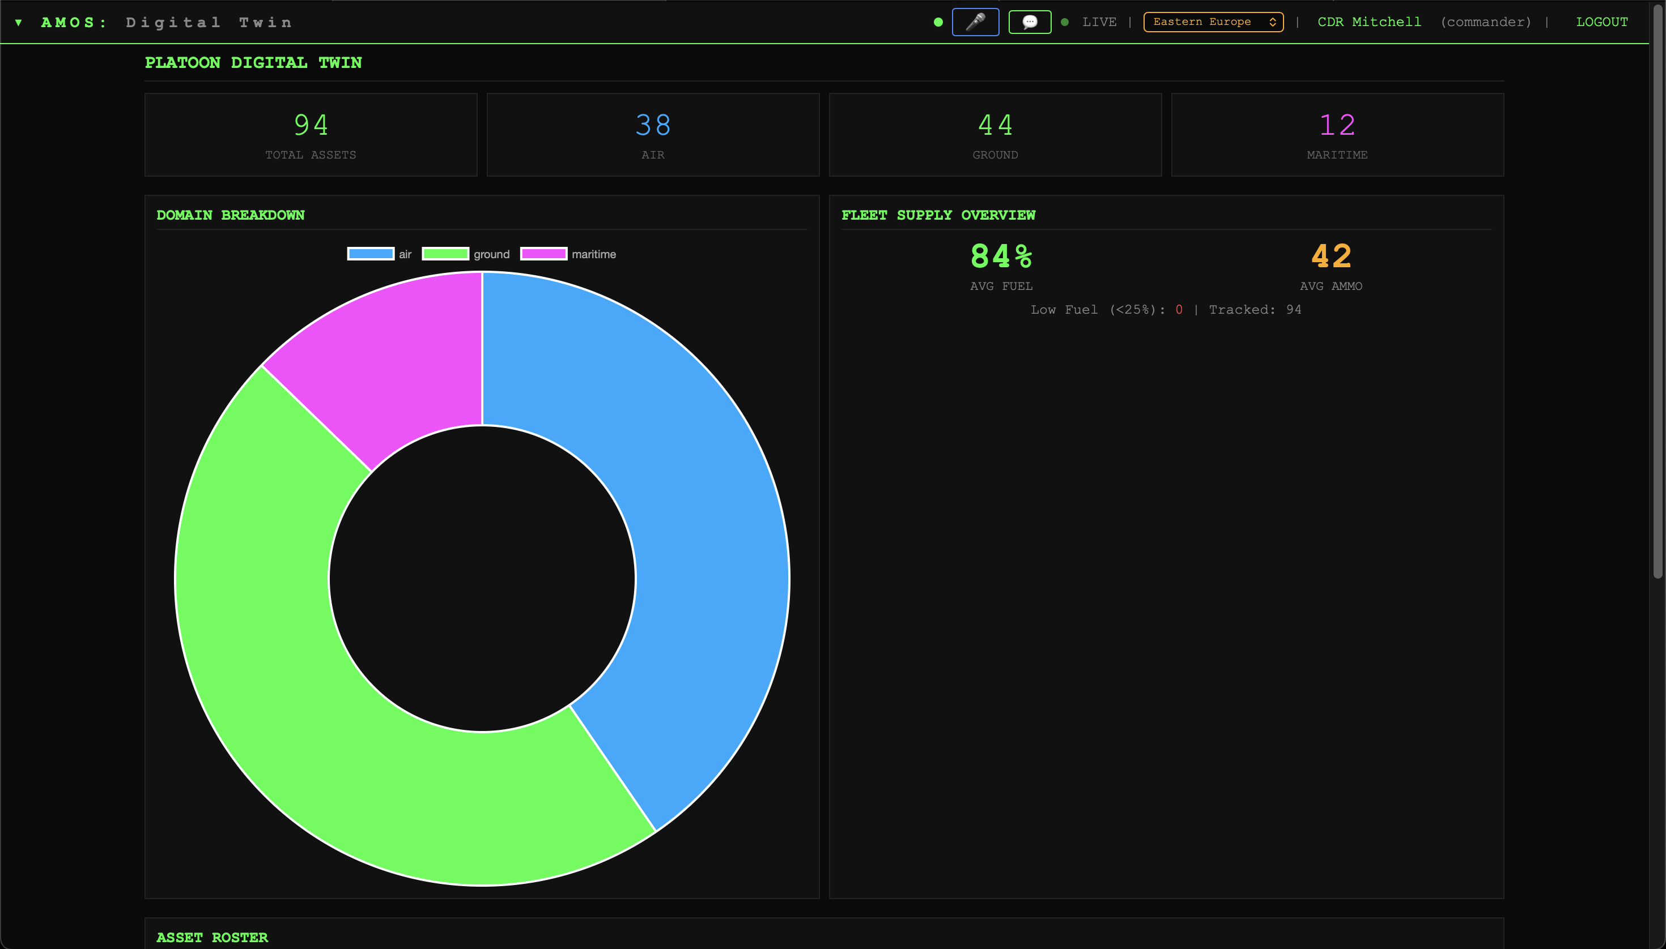Open the Eastern Europe region dropdown
The height and width of the screenshot is (949, 1666).
pyautogui.click(x=1213, y=22)
